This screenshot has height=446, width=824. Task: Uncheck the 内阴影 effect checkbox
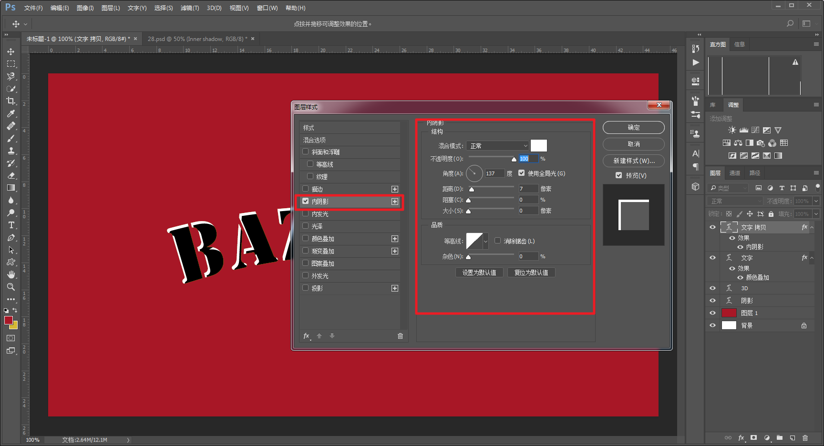coord(306,201)
